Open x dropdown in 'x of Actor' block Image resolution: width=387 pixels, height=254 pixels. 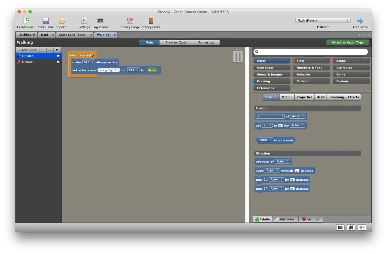pos(270,116)
